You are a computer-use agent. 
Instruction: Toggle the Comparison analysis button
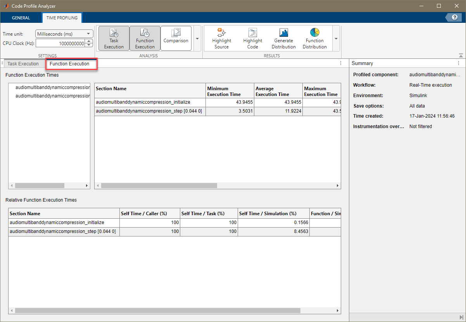coord(176,38)
